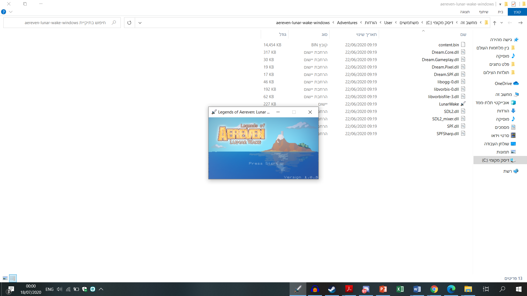Open the בית home ribbon tab
The image size is (527, 296).
[x=500, y=12]
